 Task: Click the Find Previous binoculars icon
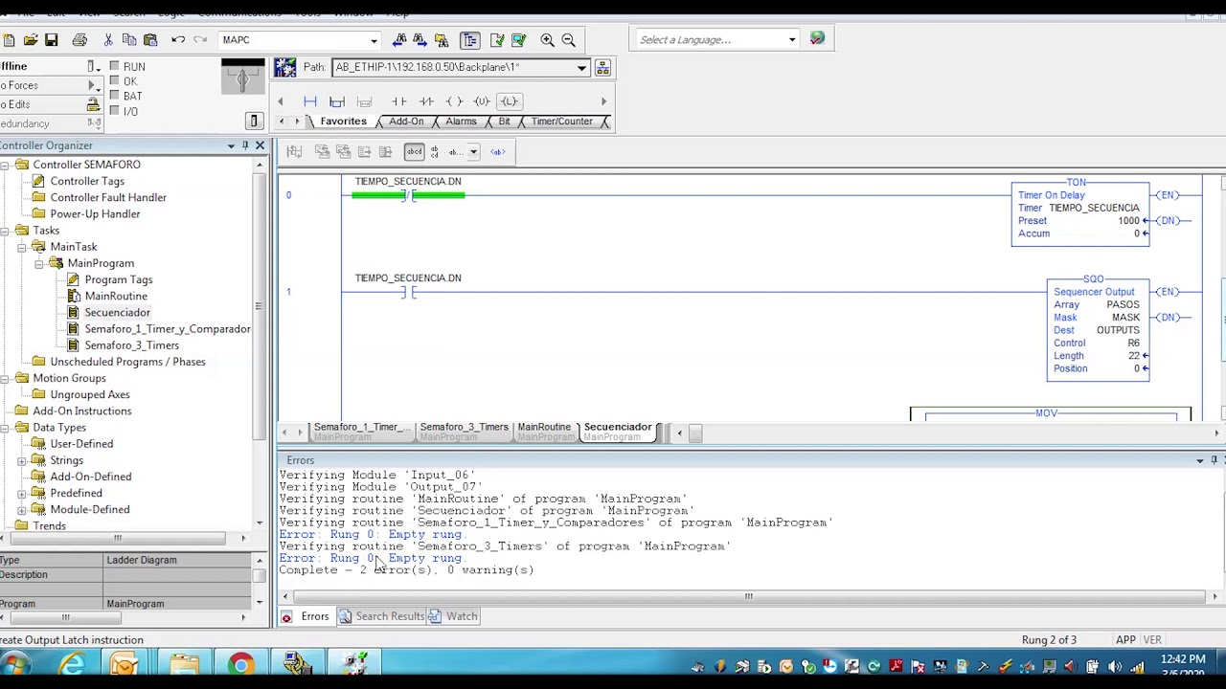point(399,40)
